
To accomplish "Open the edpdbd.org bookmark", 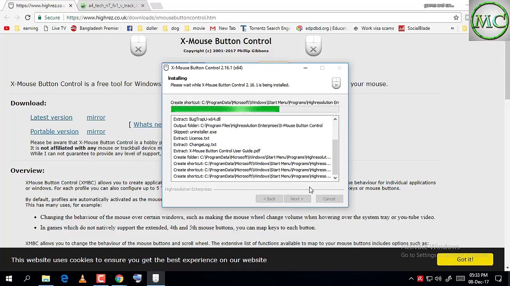I will tap(322, 28).
